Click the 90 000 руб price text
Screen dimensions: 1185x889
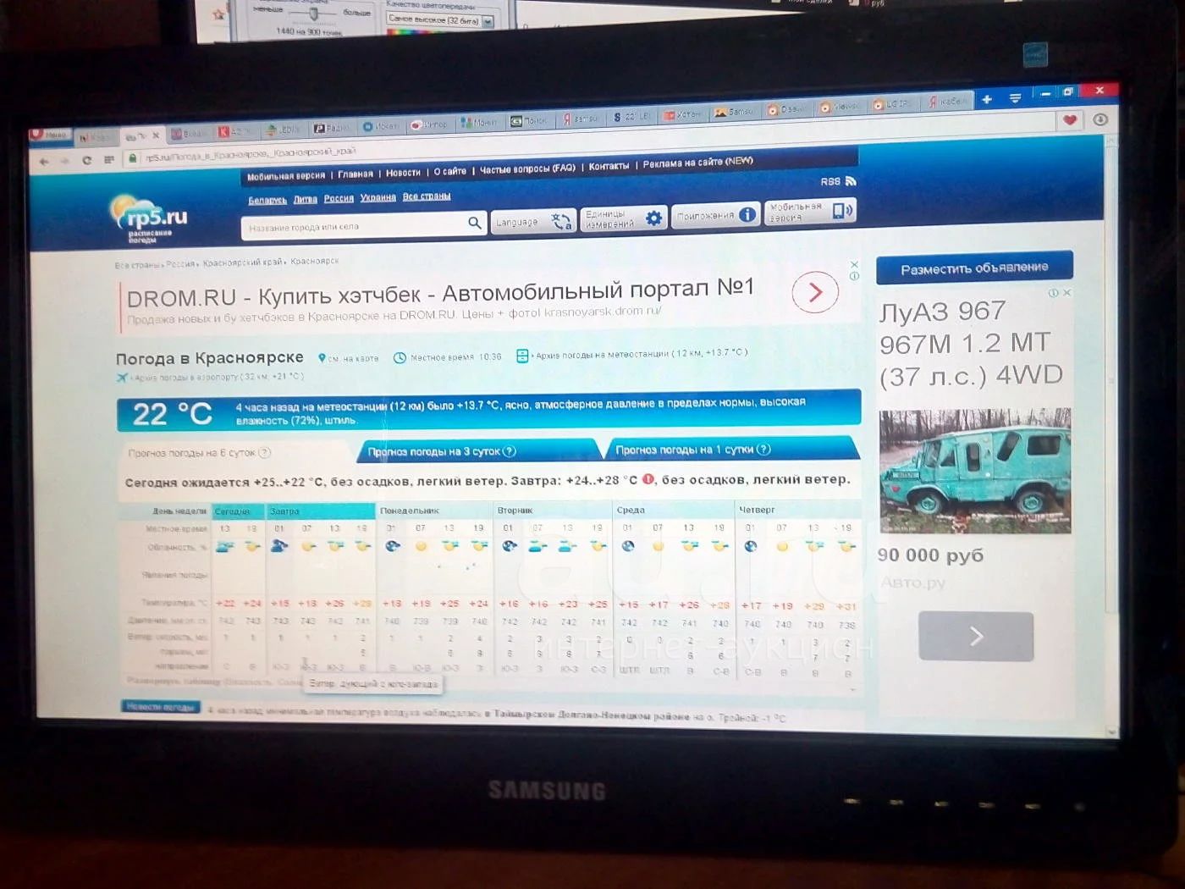(931, 555)
